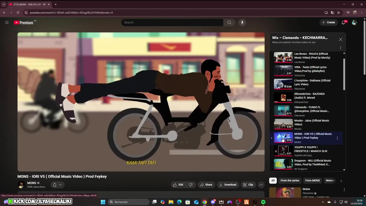Open more actions beside Clip
Image resolution: width=366 pixels, height=206 pixels.
pyautogui.click(x=261, y=185)
